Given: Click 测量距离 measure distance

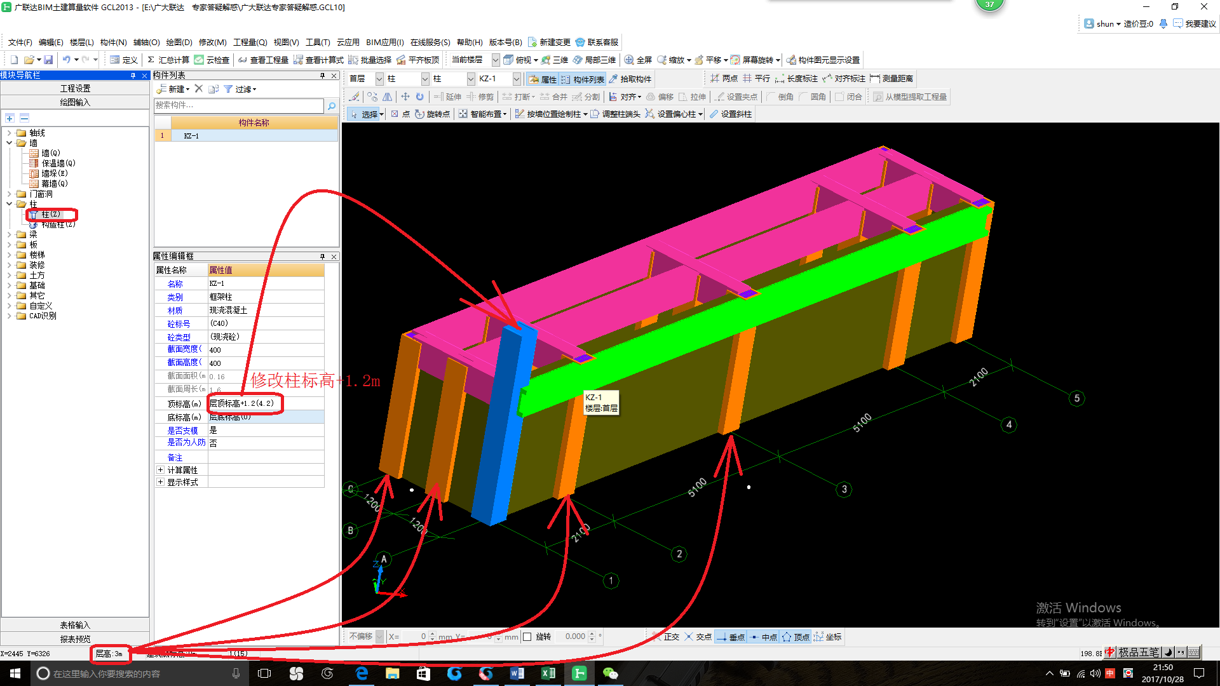Looking at the screenshot, I should pos(891,78).
